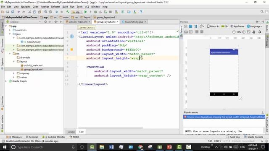Open the File menu
This screenshot has width=269, height=151.
point(3,7)
